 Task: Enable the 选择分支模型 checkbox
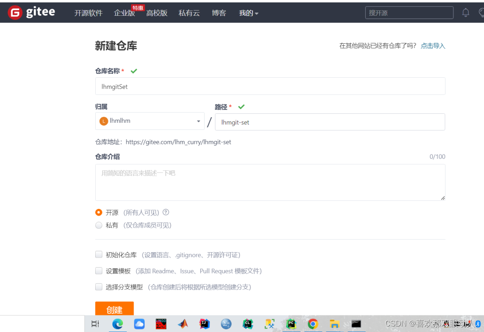[x=99, y=287]
